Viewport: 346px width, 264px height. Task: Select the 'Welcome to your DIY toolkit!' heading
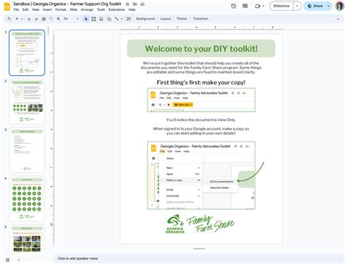201,49
